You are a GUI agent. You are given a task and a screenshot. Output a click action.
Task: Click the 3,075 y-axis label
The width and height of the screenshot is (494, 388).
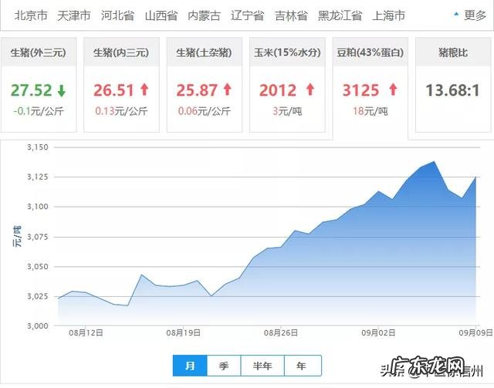pyautogui.click(x=38, y=237)
